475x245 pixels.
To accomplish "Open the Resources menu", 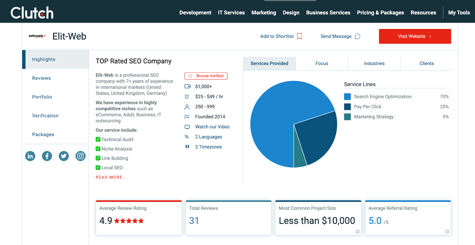I will 423,12.
